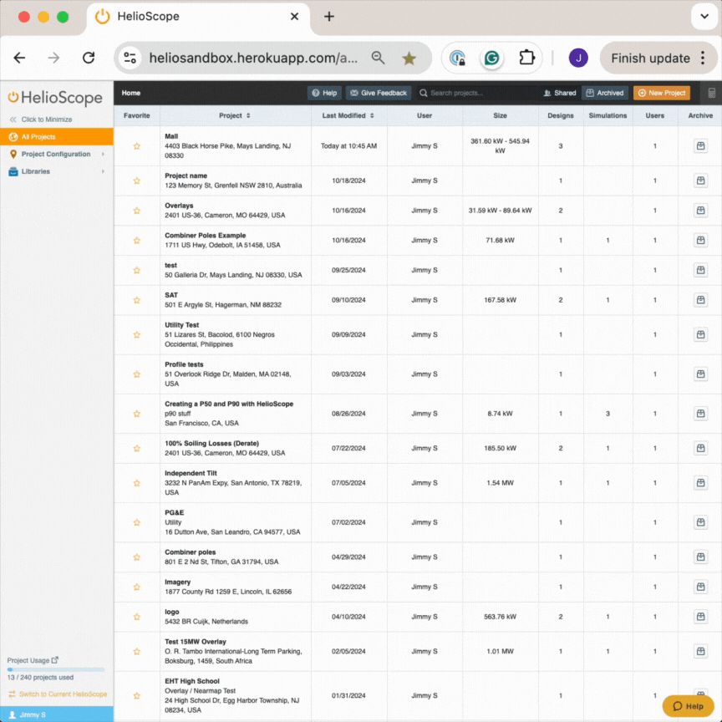Image resolution: width=722 pixels, height=722 pixels.
Task: Open the browser profile avatar J
Action: [578, 58]
